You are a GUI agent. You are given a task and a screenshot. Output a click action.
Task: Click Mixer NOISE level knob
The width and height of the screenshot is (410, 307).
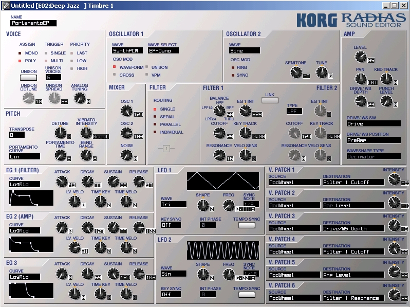pyautogui.click(x=126, y=155)
